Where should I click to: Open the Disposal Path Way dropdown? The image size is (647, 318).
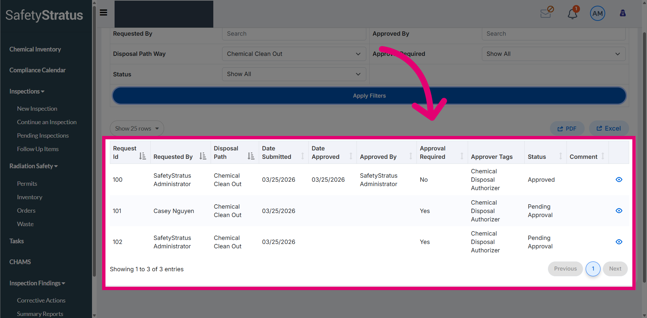pos(294,54)
